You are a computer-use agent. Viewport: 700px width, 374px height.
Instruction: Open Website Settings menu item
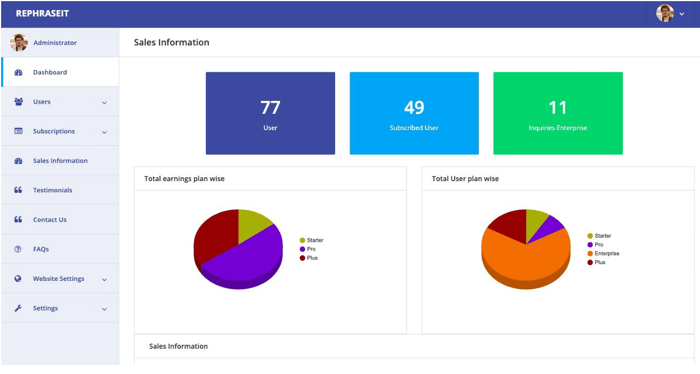coord(60,279)
